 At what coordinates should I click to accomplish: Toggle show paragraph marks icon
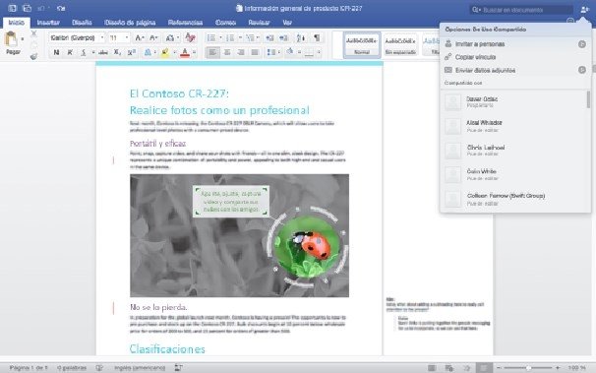[x=317, y=37]
